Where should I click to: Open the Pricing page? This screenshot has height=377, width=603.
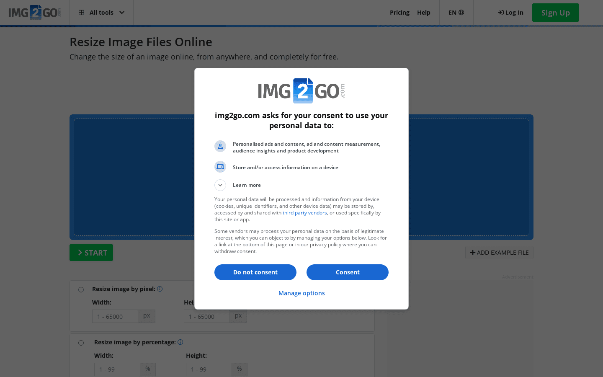[399, 13]
